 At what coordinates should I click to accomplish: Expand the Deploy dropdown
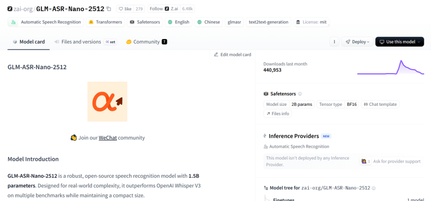(x=357, y=42)
